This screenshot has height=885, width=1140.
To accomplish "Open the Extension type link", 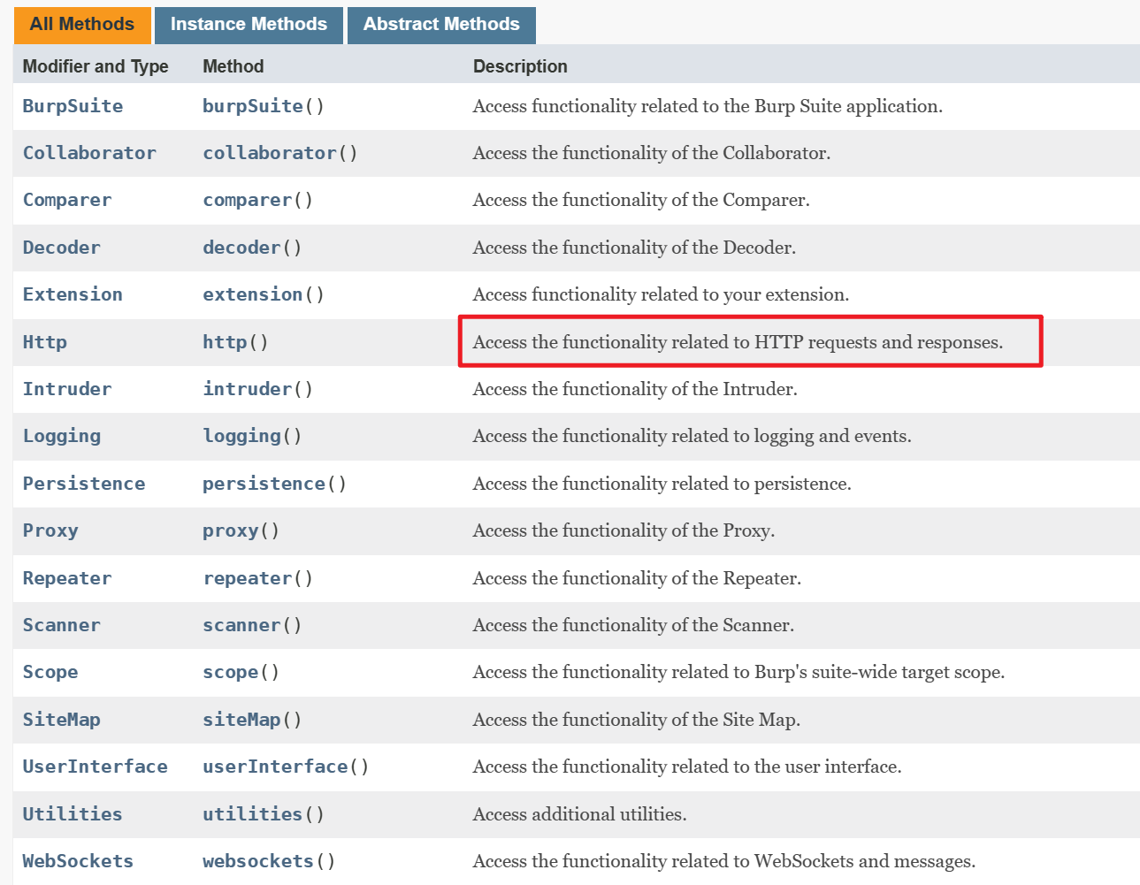I will pyautogui.click(x=73, y=294).
